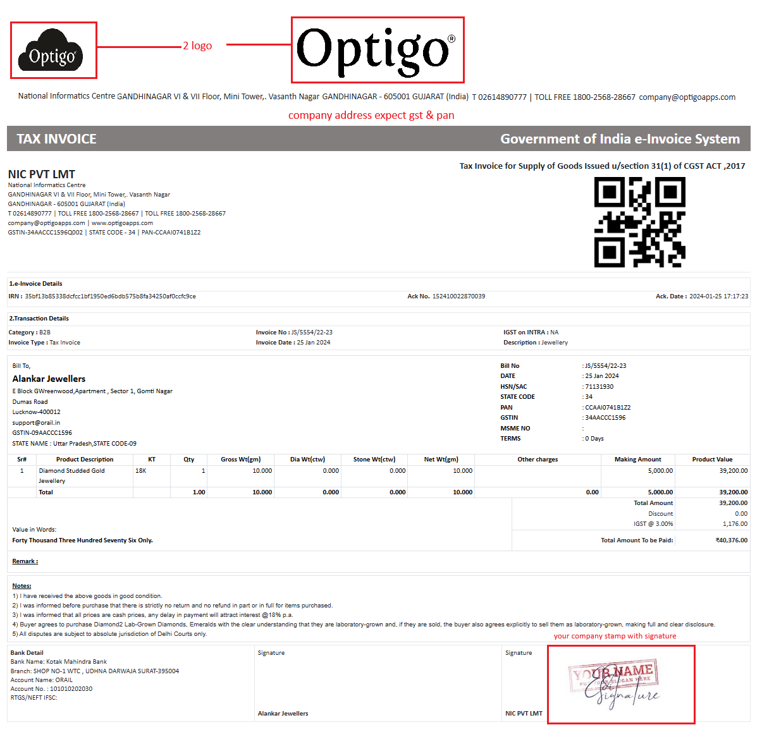Image resolution: width=762 pixels, height=732 pixels.
Task: Click the Ack. Date timestamp value
Action: [x=718, y=296]
